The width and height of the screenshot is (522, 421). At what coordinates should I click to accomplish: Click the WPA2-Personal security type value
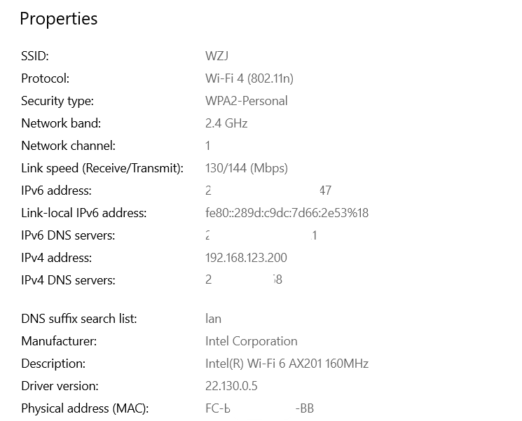click(247, 101)
